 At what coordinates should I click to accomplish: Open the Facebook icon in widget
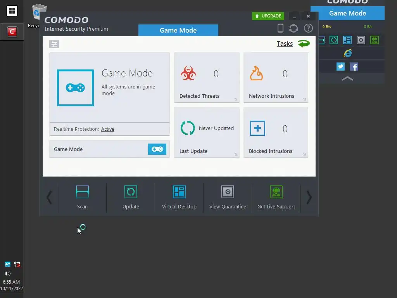pos(354,67)
